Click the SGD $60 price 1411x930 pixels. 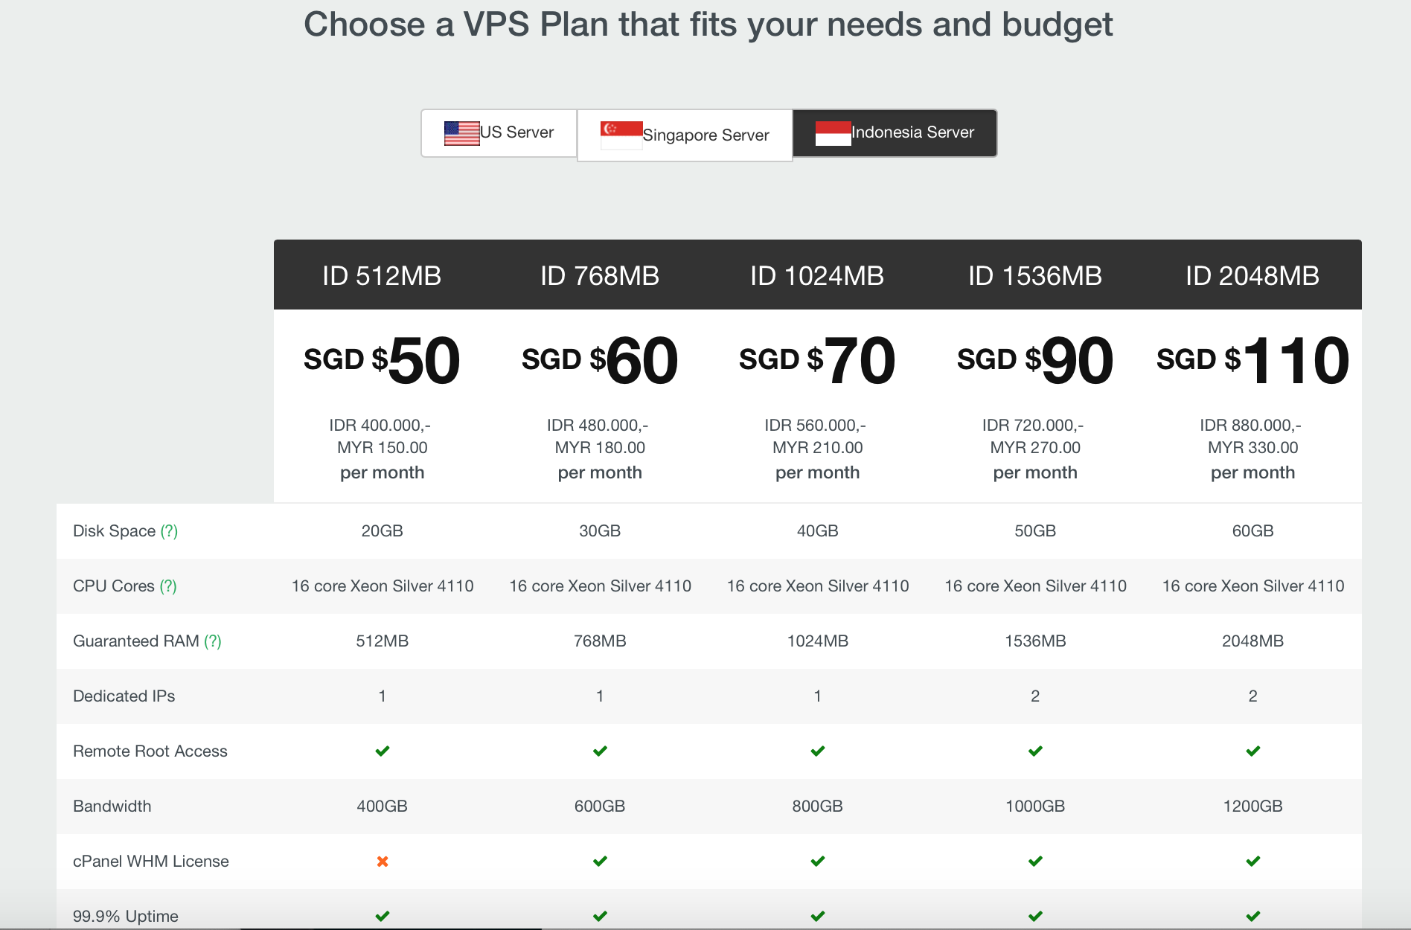(x=600, y=361)
